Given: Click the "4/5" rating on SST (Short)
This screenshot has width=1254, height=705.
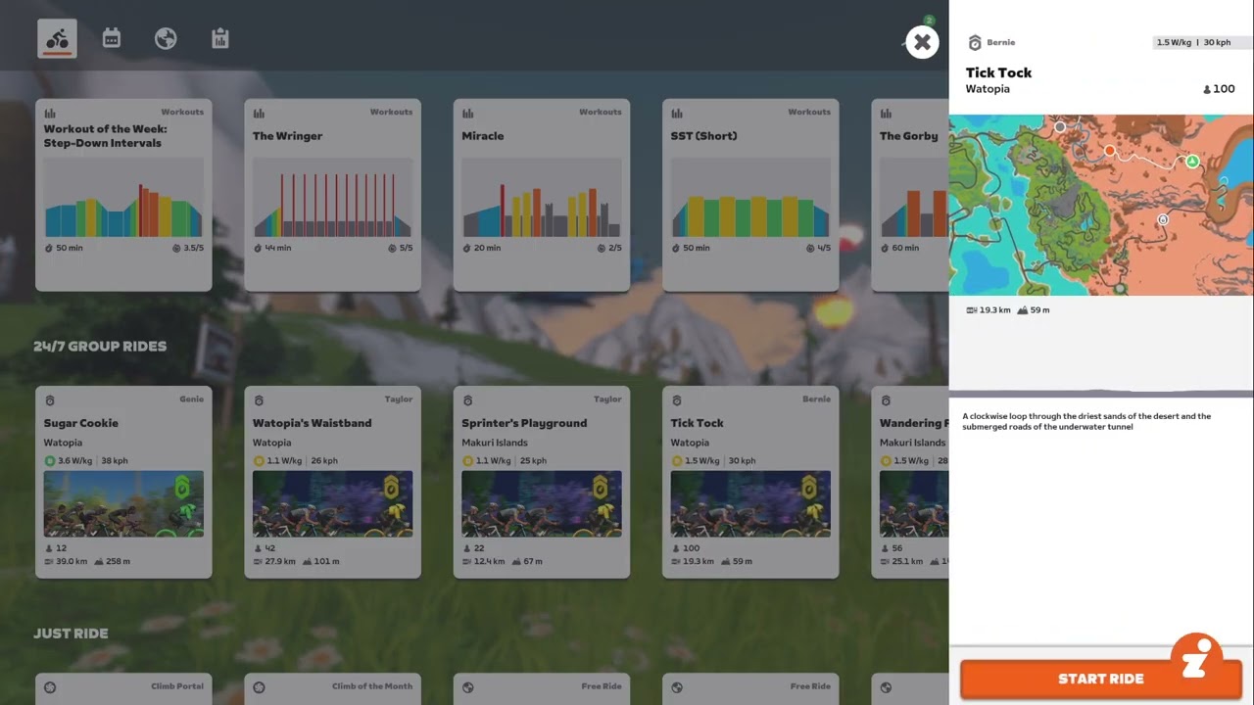Looking at the screenshot, I should tap(824, 249).
